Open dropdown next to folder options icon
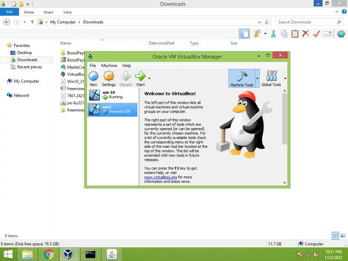 [265, 34]
